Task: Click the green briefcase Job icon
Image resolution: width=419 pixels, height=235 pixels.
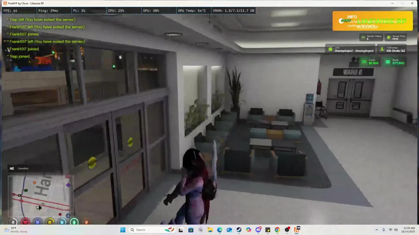Action: tap(330, 49)
